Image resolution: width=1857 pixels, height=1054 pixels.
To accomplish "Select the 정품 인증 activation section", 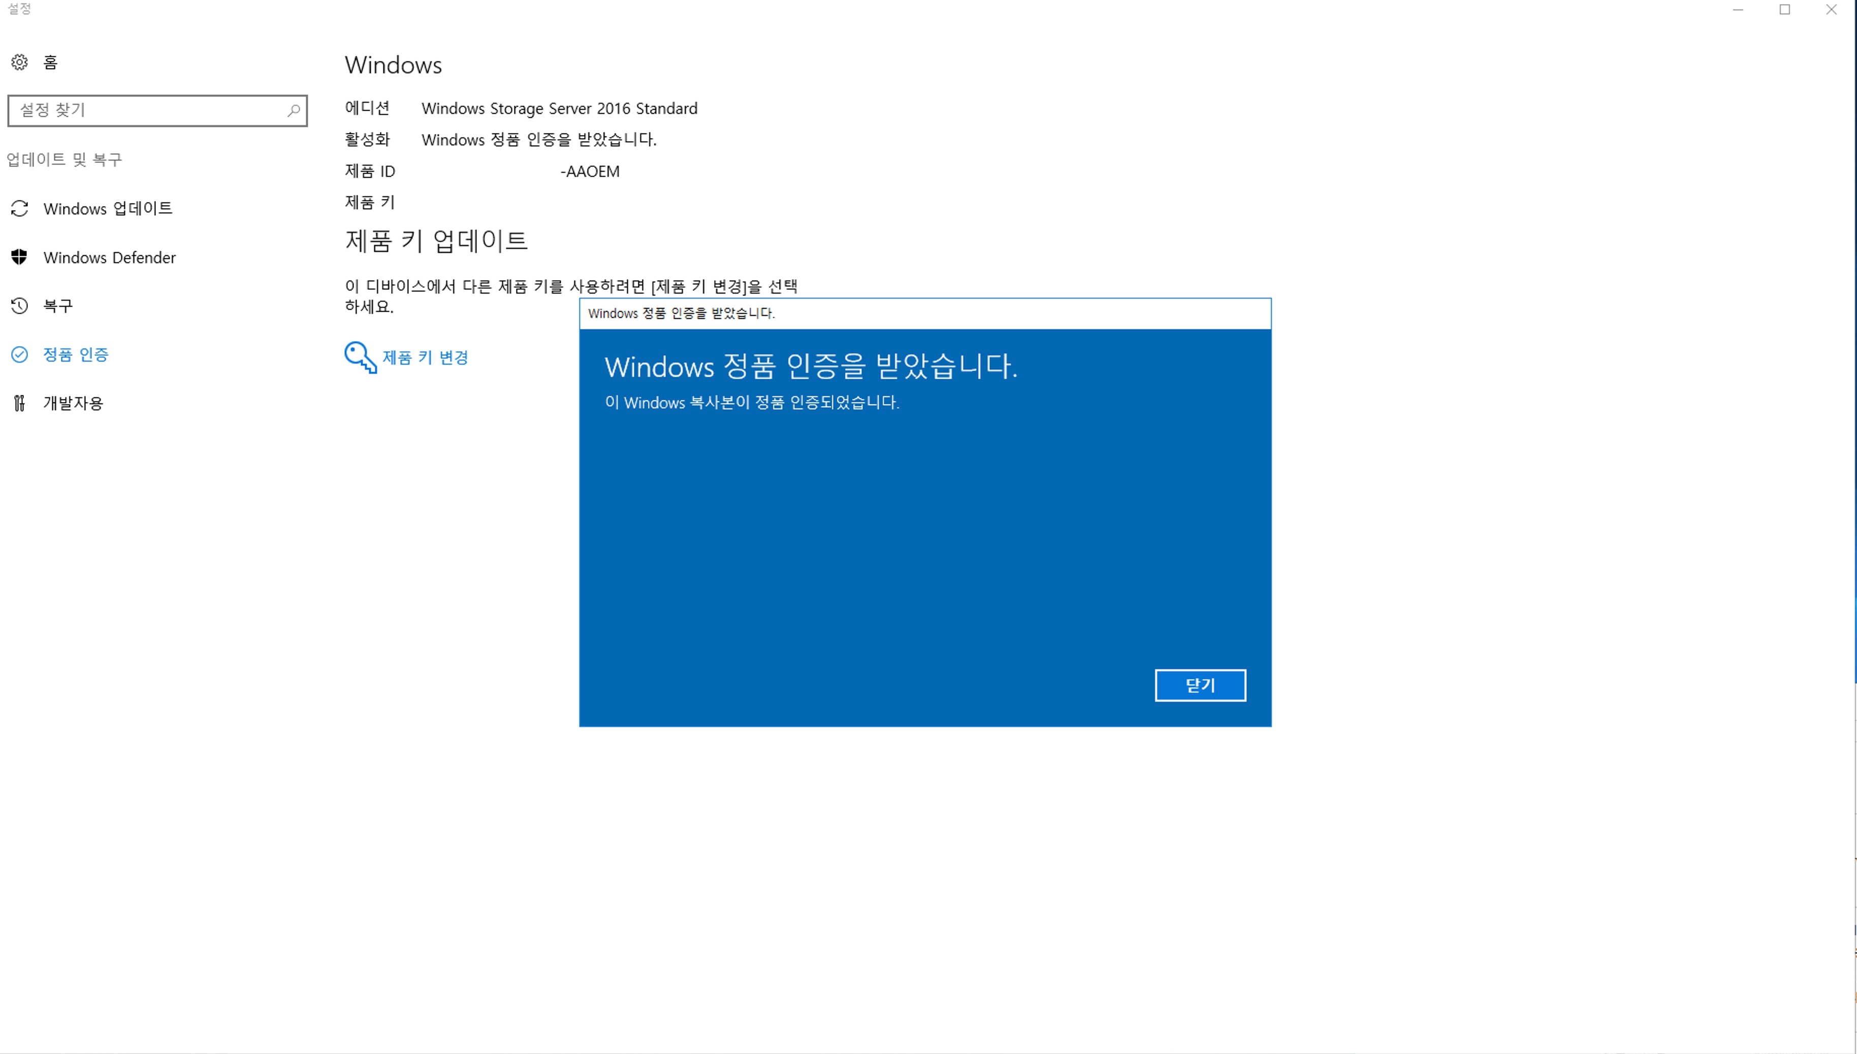I will (x=76, y=354).
